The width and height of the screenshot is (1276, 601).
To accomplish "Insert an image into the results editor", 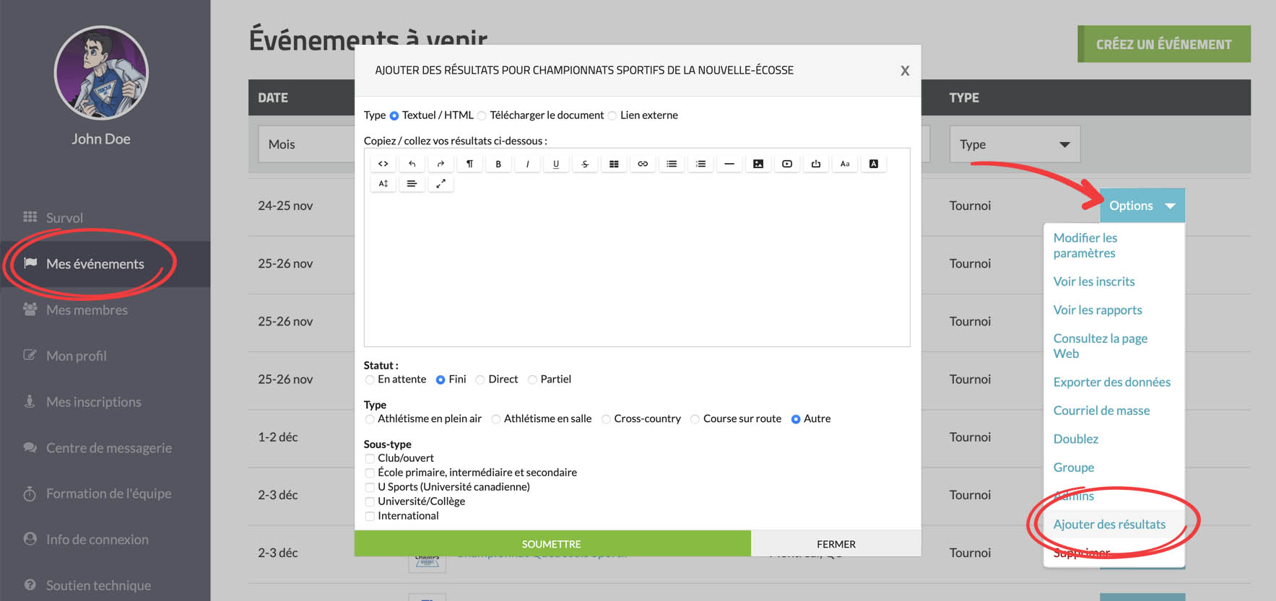I will coord(758,164).
